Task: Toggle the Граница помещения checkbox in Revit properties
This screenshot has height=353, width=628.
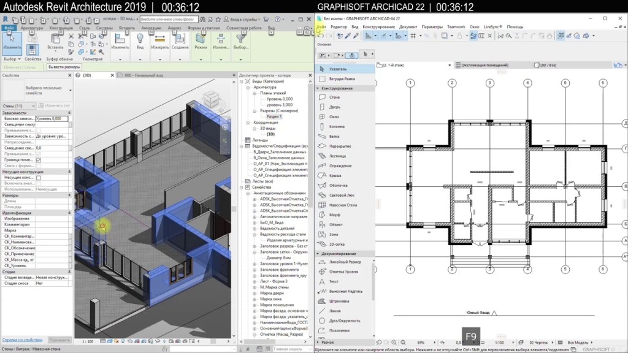Action: pos(38,160)
